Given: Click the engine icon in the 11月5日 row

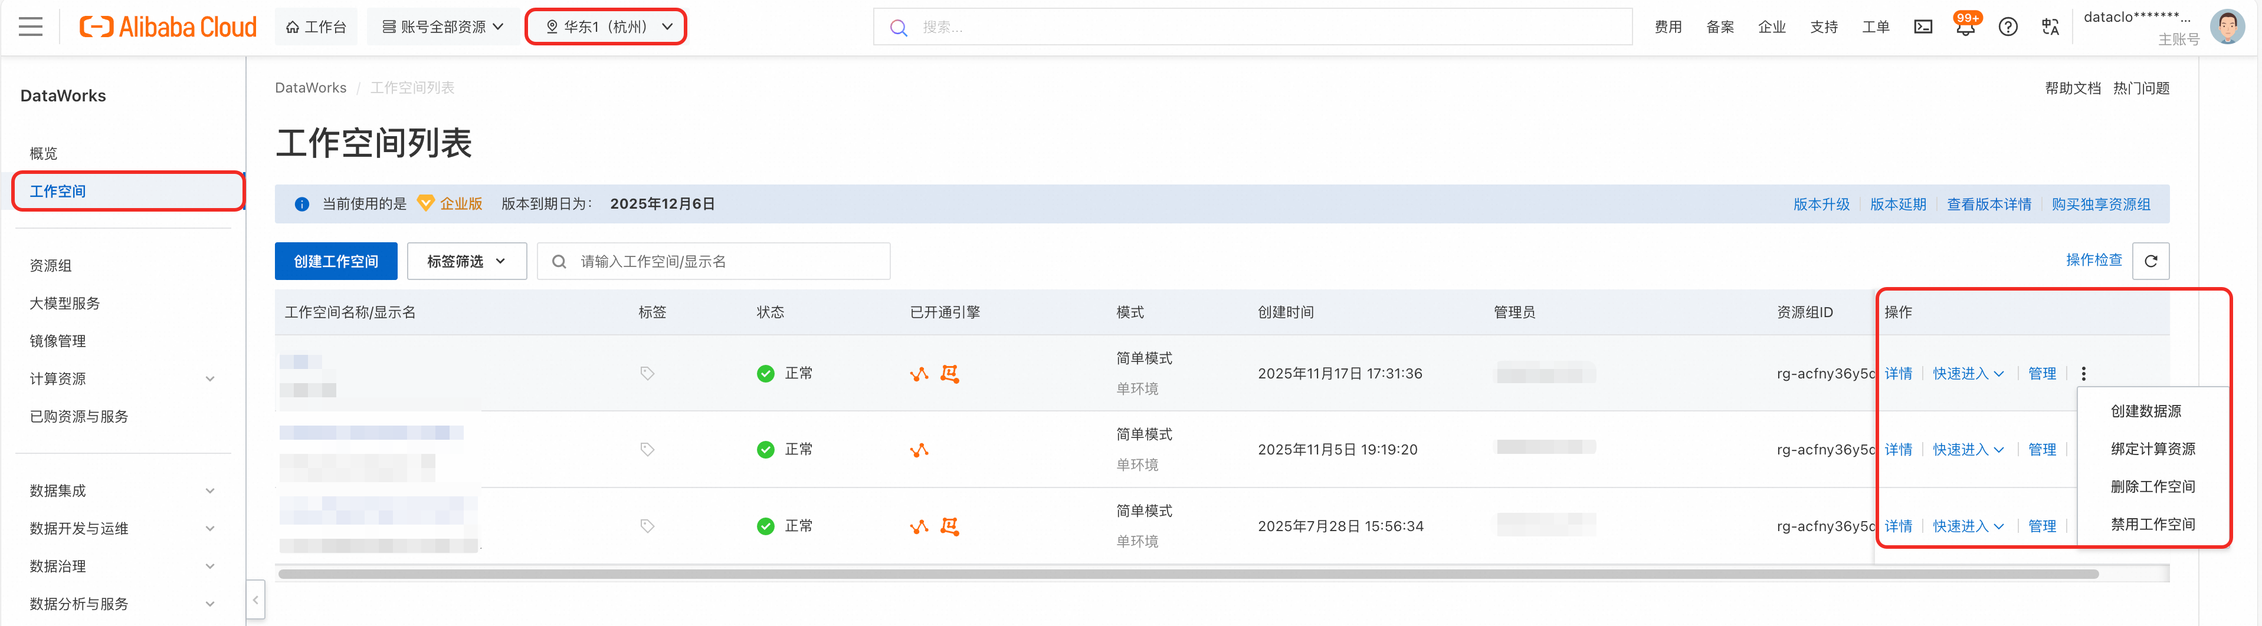Looking at the screenshot, I should coord(919,451).
